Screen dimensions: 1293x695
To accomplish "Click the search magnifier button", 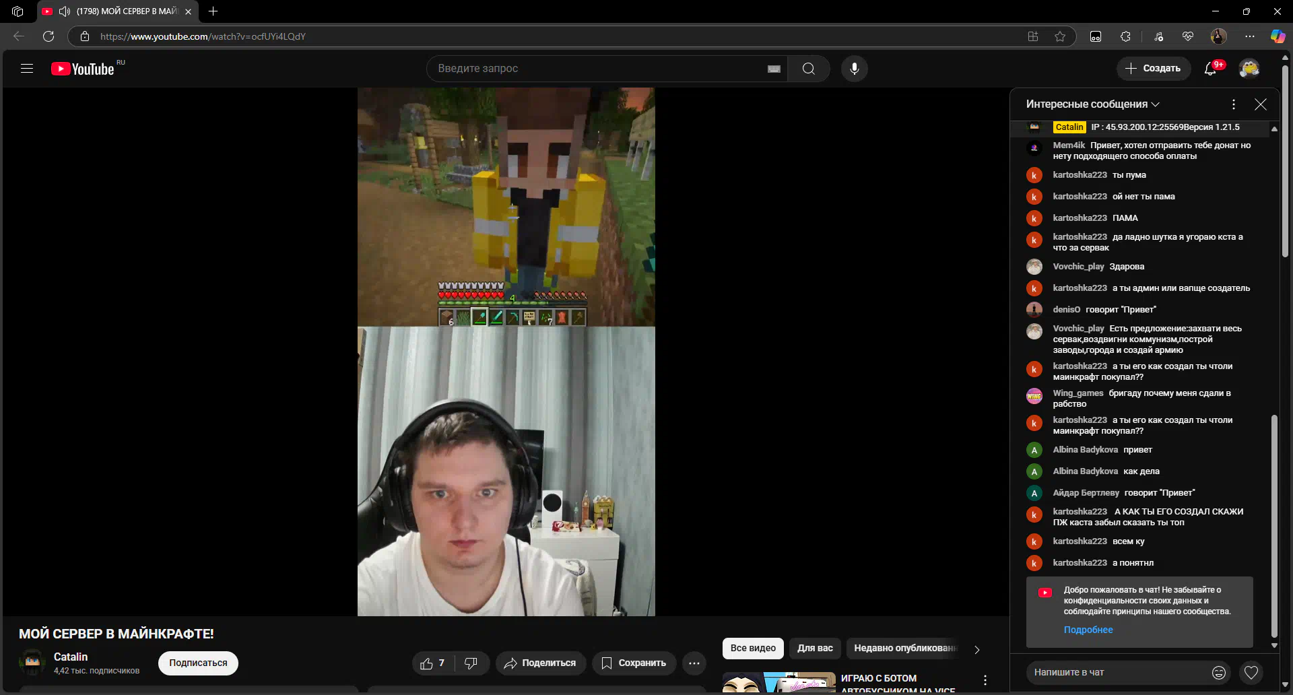I will [x=809, y=69].
